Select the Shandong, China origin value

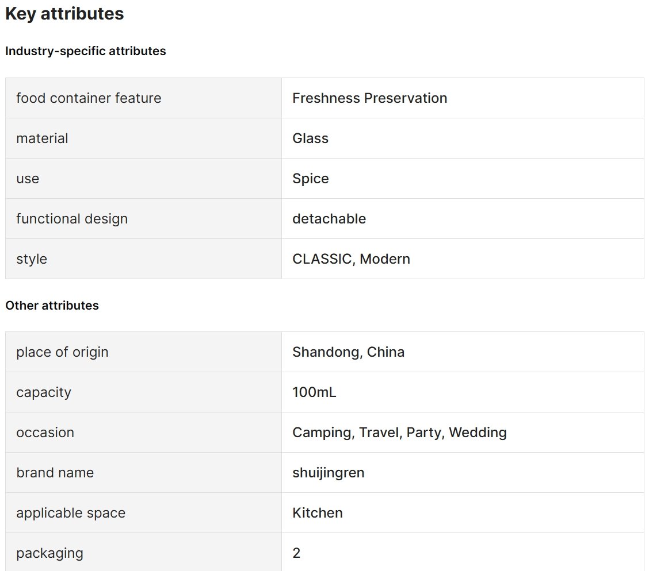349,352
